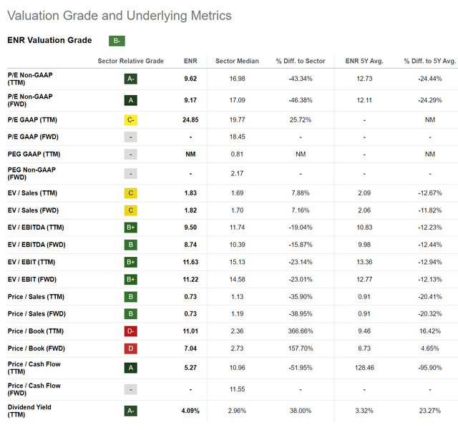
Task: Open the PEG Non-GAAP (FWD) metric label
Action: 31,174
